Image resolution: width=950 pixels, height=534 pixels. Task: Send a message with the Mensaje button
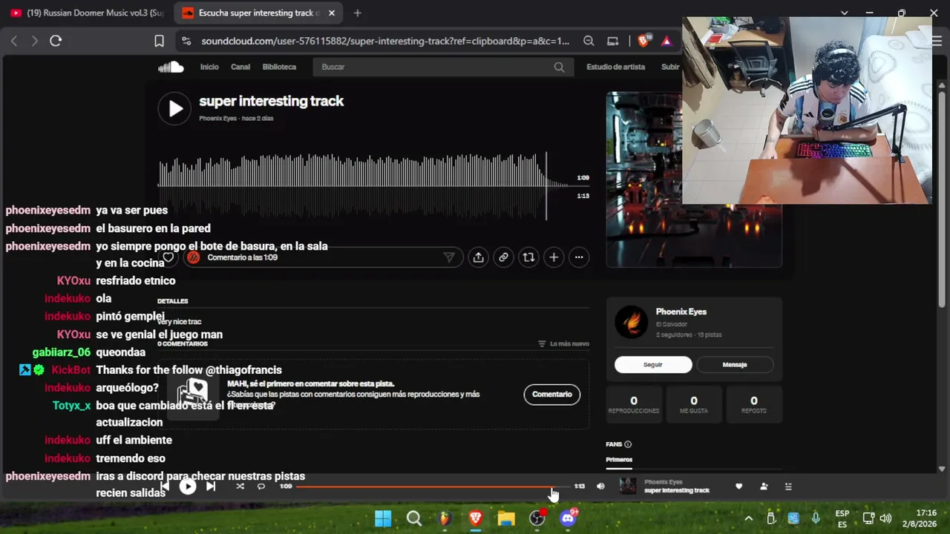tap(735, 364)
